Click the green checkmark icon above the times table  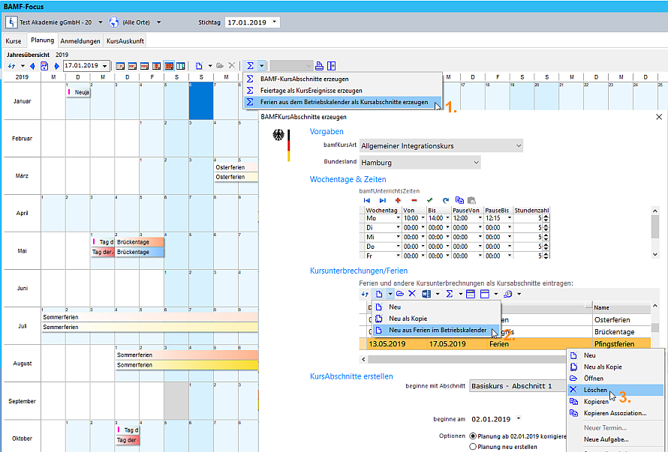(x=429, y=200)
